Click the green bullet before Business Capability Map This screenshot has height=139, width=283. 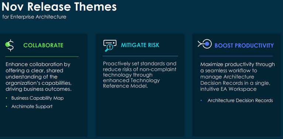coord(7,98)
